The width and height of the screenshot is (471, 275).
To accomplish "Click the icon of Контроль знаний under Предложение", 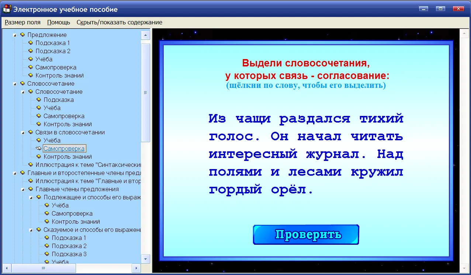I will pos(31,75).
